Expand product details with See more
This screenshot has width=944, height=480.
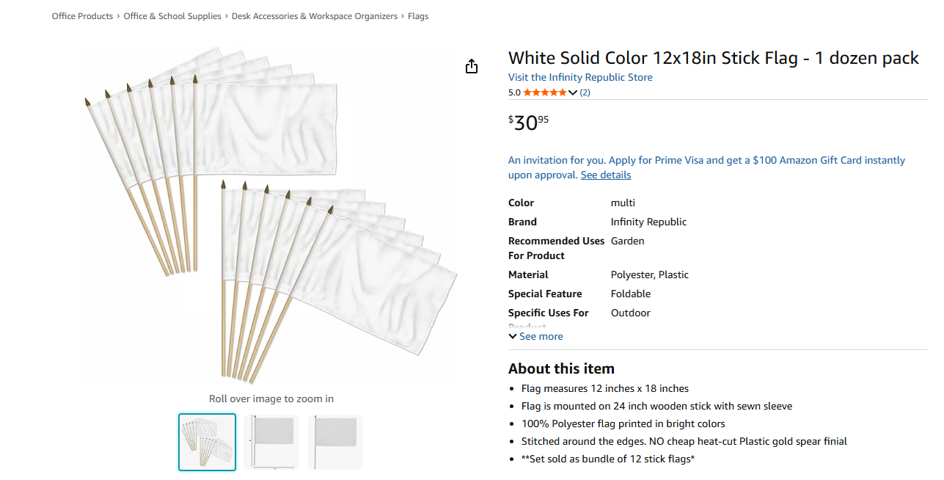pyautogui.click(x=536, y=336)
